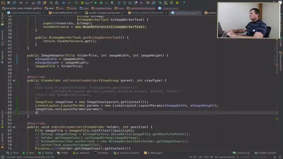The width and height of the screenshot is (283, 159).
Task: Click the com breadcrumb folder
Action: tap(119, 8)
